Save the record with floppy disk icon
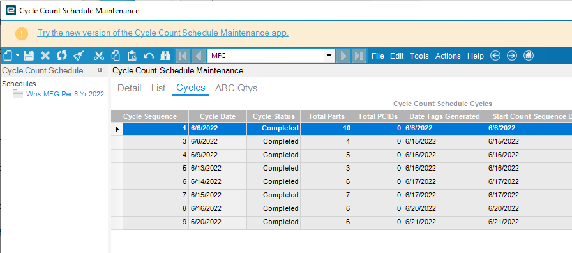The height and width of the screenshot is (253, 572). click(29, 56)
